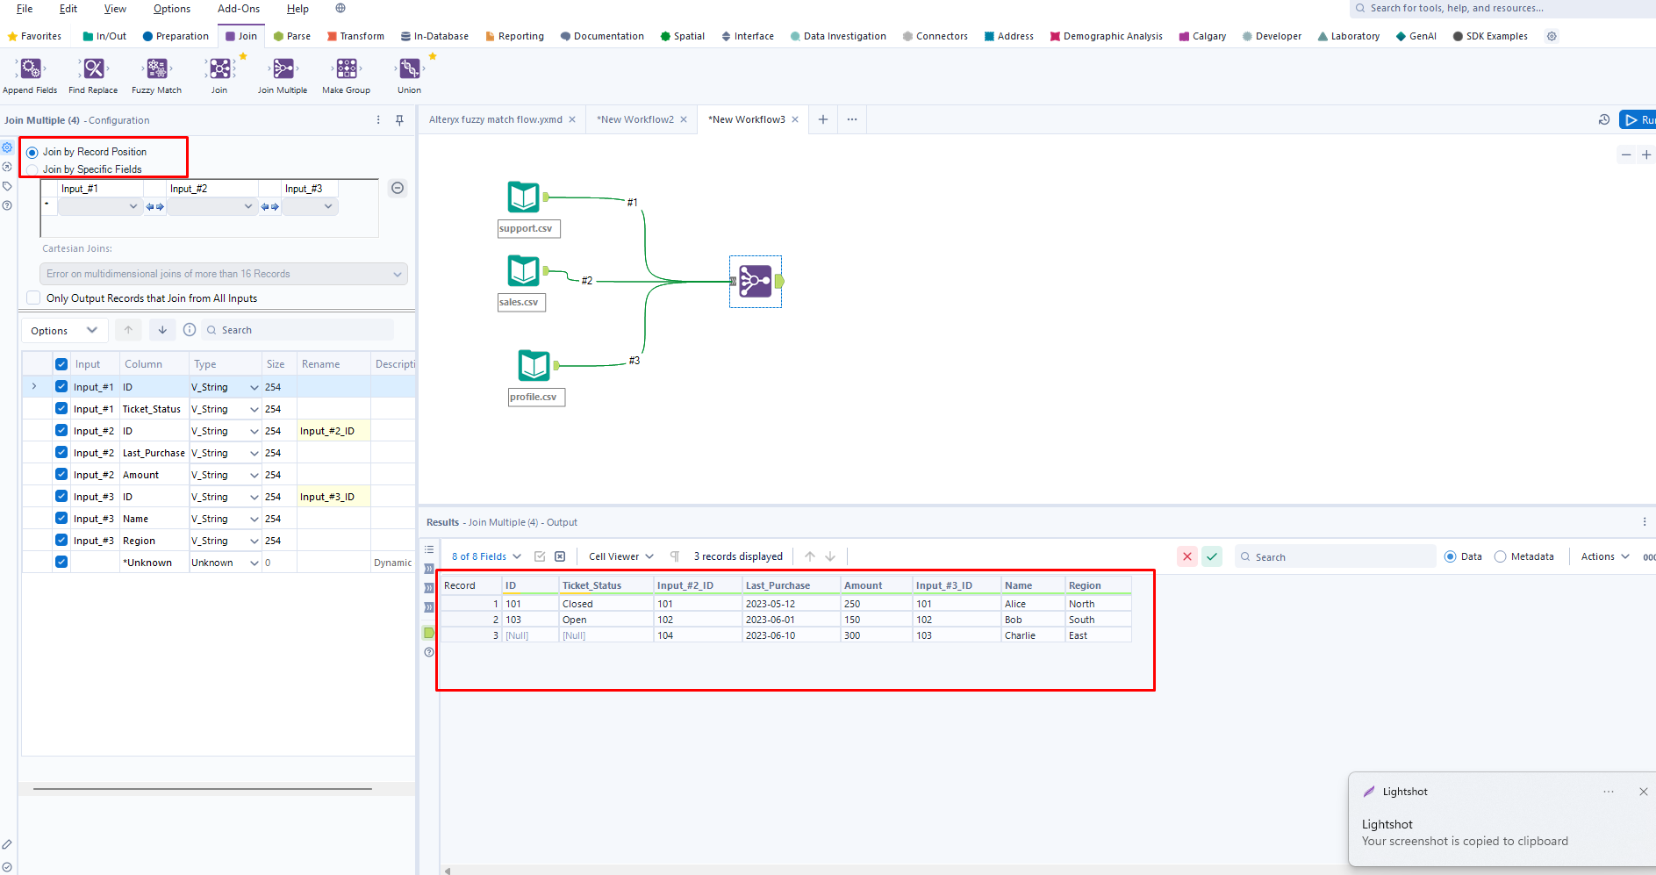Click the Union tool icon

coord(409,69)
